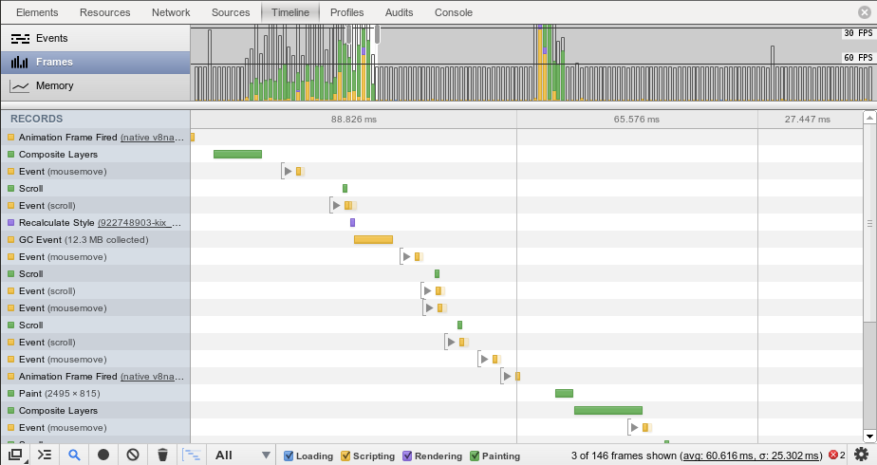Select the Frames bar chart icon
877x465 pixels.
point(20,62)
